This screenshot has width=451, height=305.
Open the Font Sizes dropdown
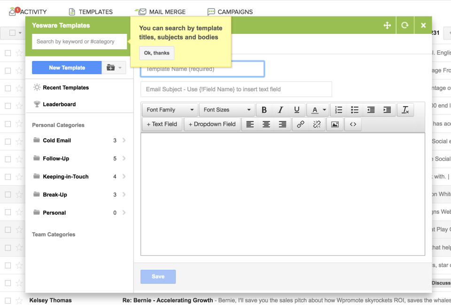pos(227,110)
